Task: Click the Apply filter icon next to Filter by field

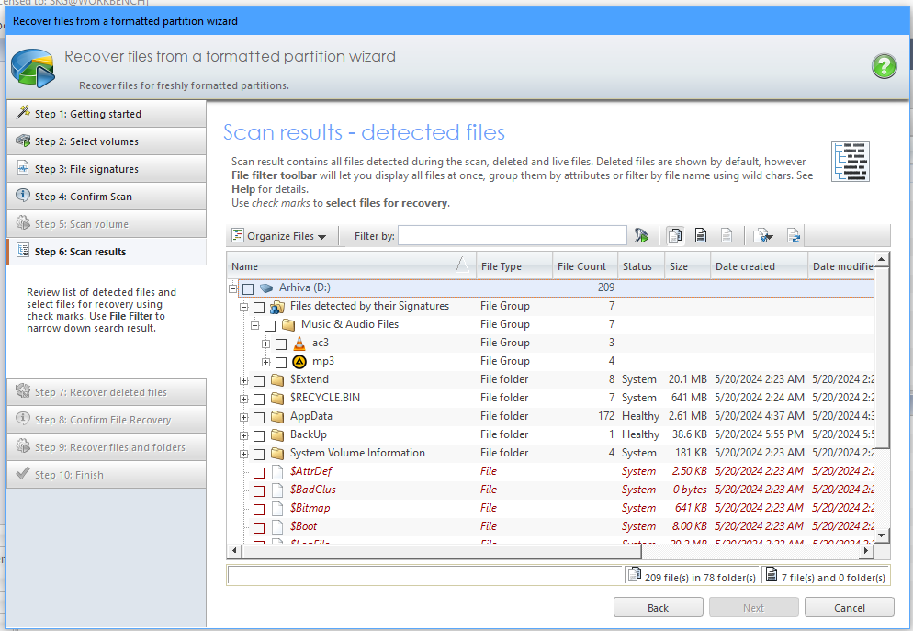Action: tap(641, 236)
